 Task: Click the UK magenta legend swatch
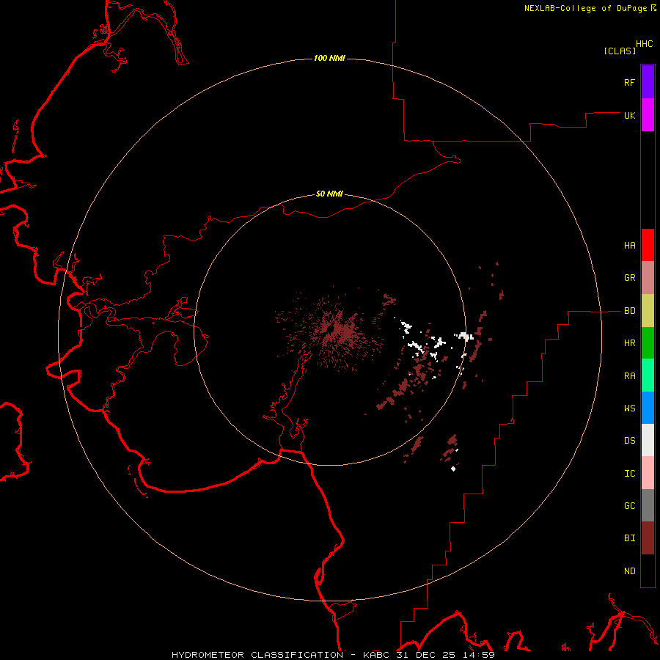pyautogui.click(x=648, y=115)
